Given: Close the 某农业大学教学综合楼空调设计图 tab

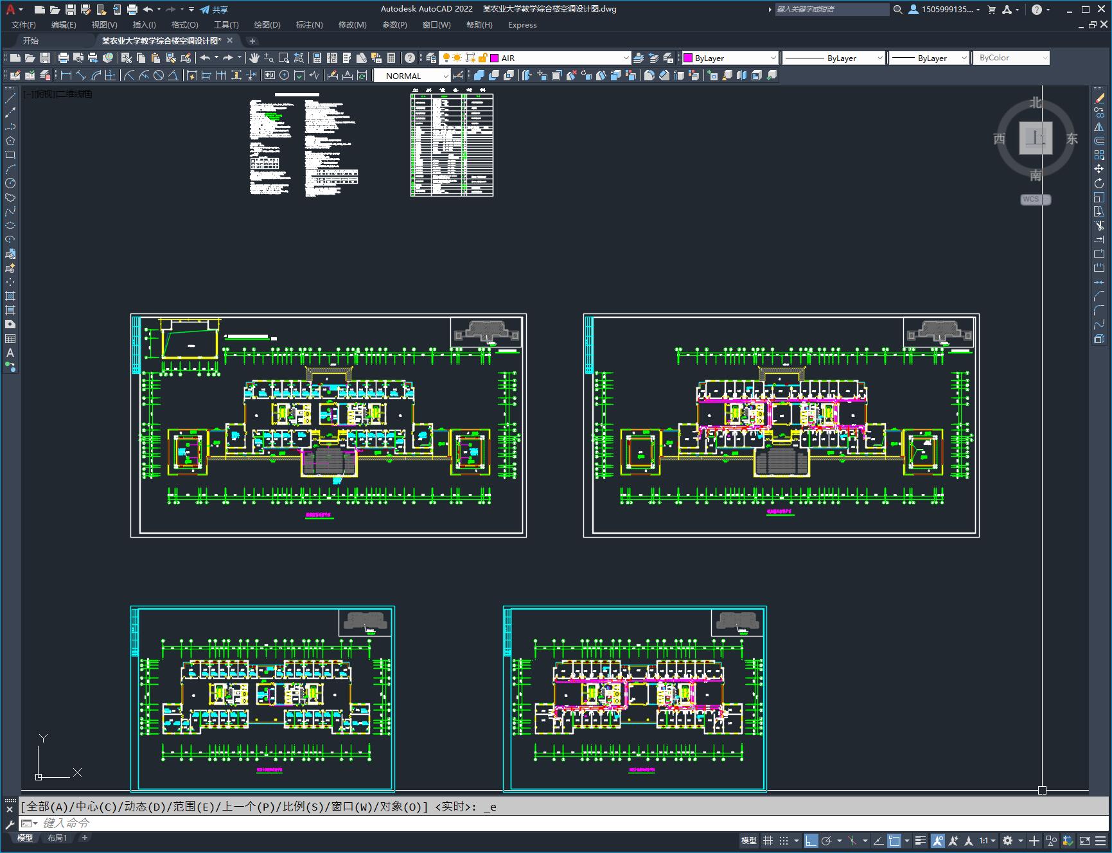Looking at the screenshot, I should 230,40.
